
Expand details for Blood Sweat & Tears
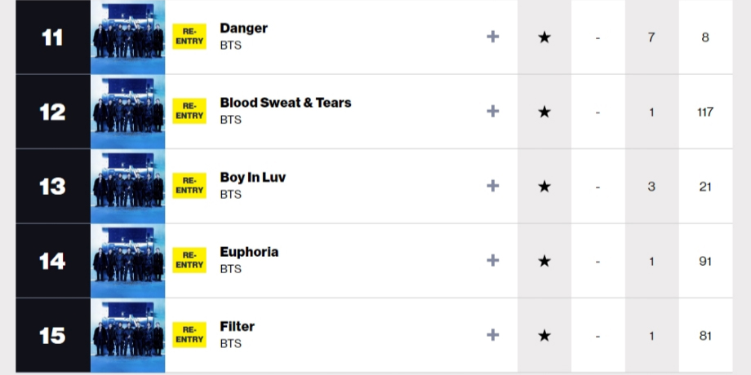[x=492, y=112]
